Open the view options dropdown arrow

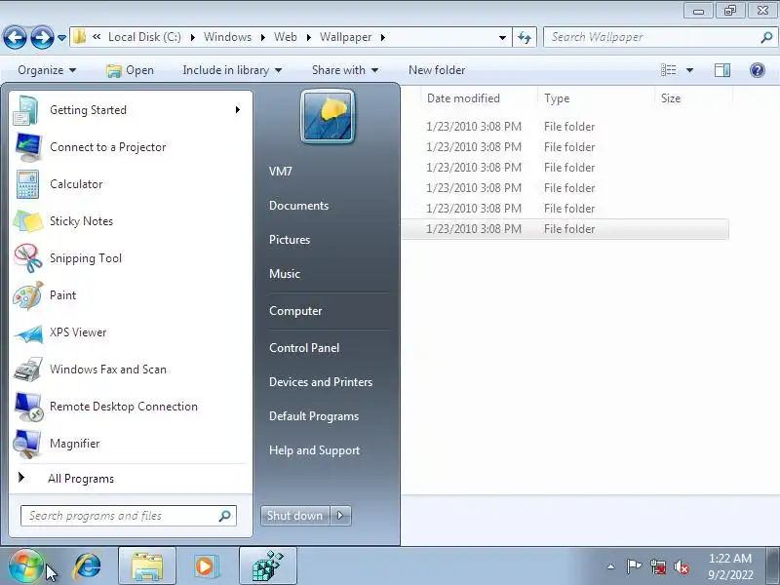[689, 70]
